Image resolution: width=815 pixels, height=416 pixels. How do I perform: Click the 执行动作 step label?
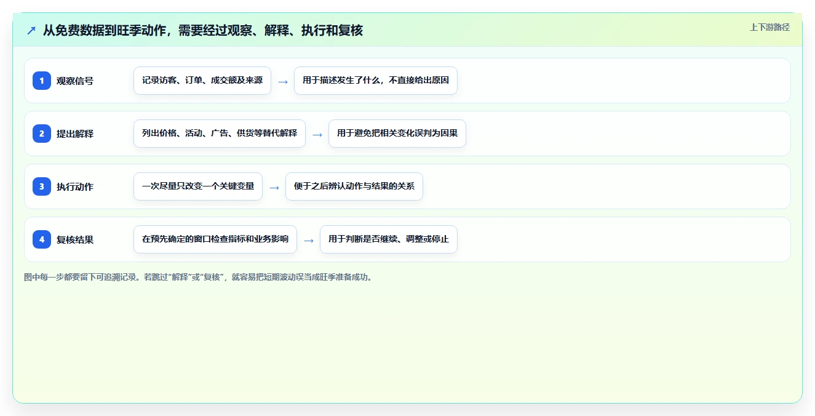[75, 186]
